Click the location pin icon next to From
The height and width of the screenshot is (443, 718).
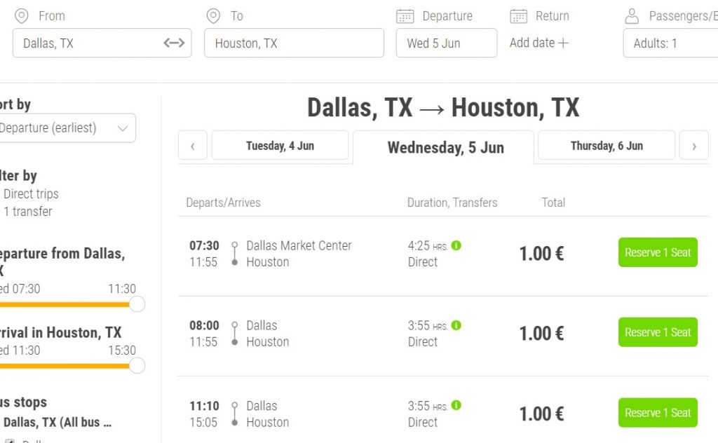pyautogui.click(x=21, y=15)
